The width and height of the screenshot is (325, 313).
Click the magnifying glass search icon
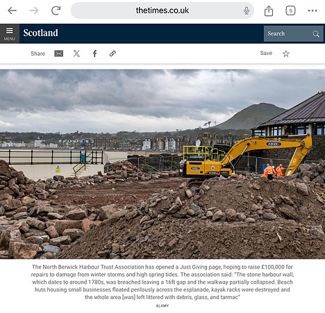point(316,34)
